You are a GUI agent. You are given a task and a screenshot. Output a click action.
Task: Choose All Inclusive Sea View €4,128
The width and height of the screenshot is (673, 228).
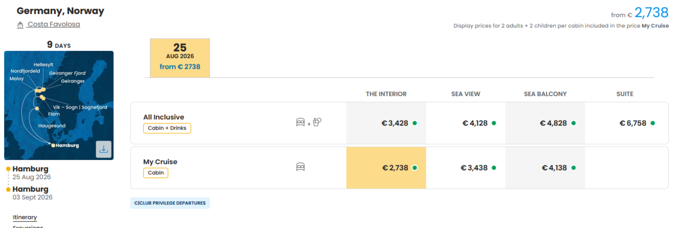coord(465,123)
